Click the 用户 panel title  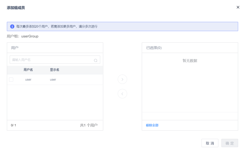pos(15,48)
